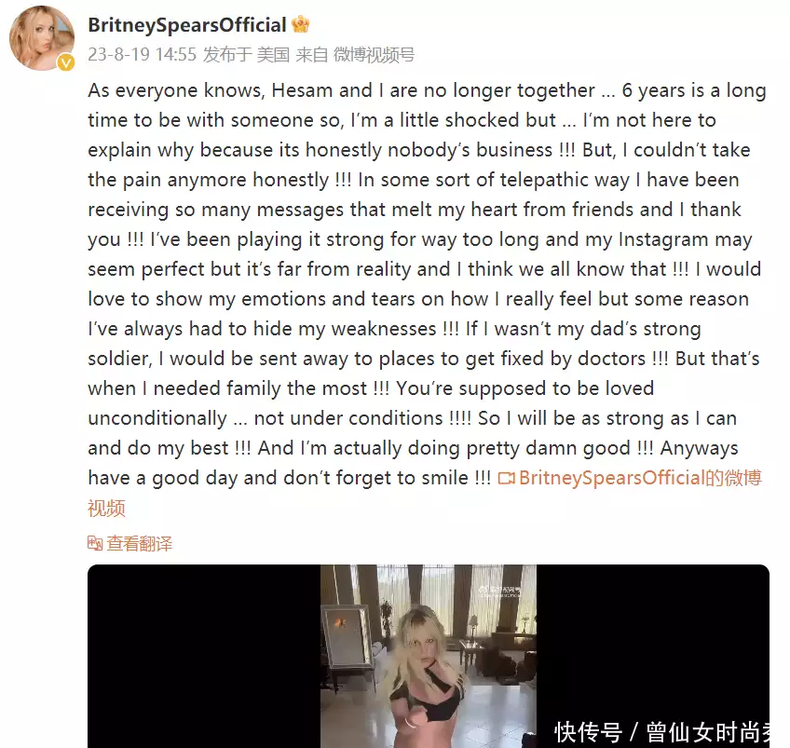Click the word Instagram in post text
The height and width of the screenshot is (748, 790).
pos(663,239)
